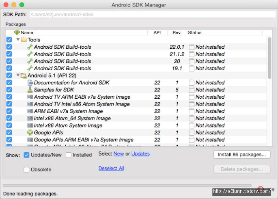The height and width of the screenshot is (199, 278).
Task: Click Android TV ARM EABI v7a image icon
Action: click(x=30, y=97)
